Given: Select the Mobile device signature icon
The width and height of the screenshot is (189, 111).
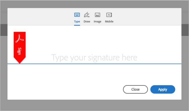Looking at the screenshot, I should pos(109,15).
